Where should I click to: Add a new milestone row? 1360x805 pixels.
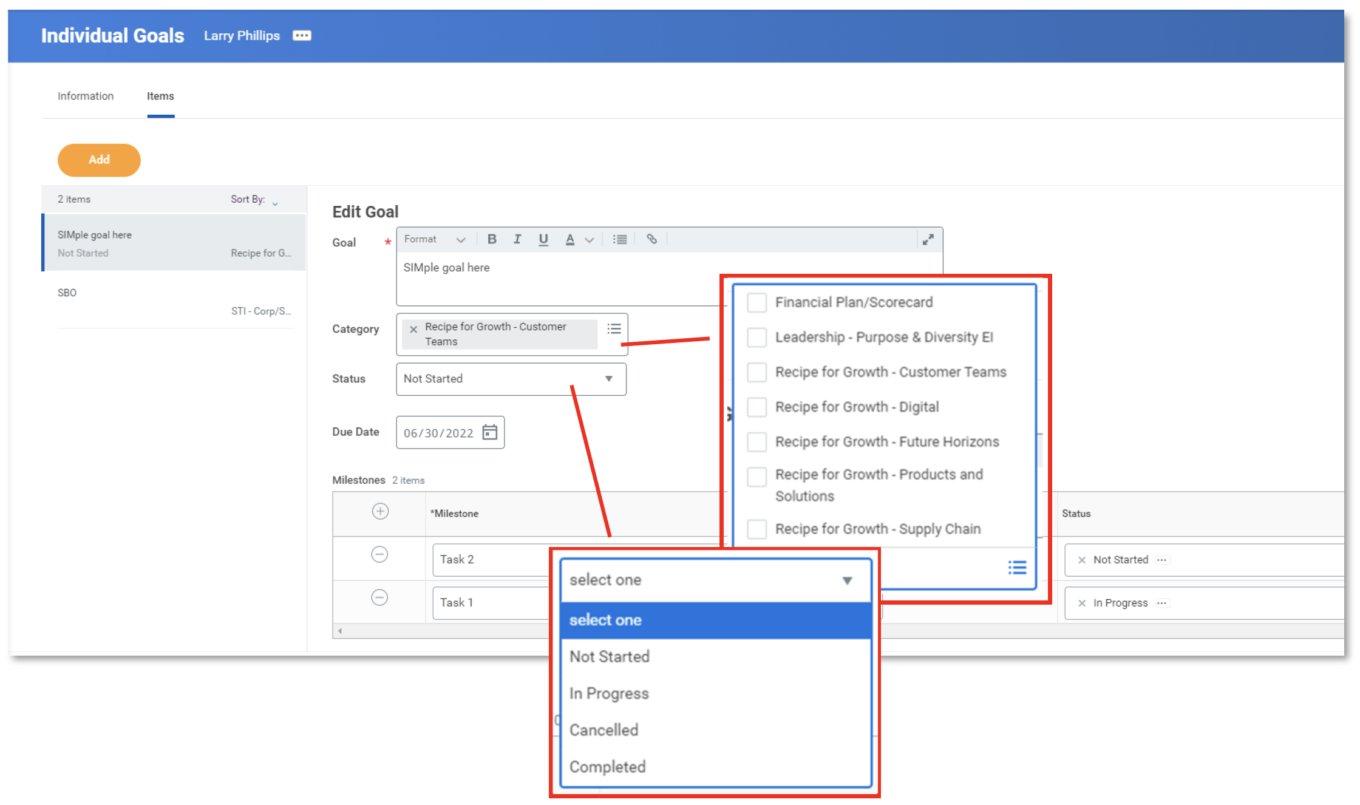[x=379, y=512]
